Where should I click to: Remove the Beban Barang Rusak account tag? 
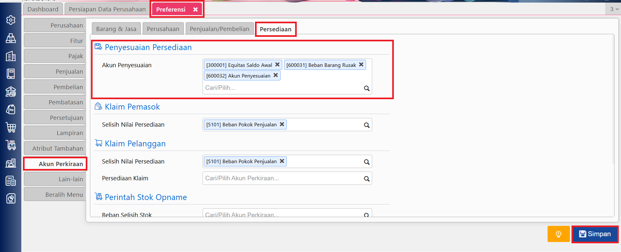pos(361,65)
